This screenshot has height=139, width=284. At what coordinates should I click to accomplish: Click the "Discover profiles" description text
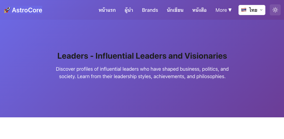point(142,69)
